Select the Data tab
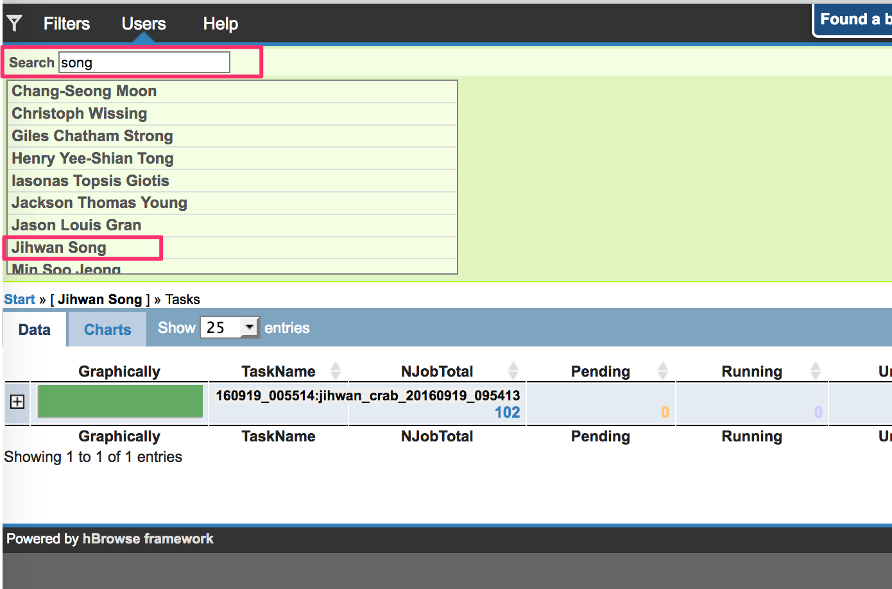Image resolution: width=892 pixels, height=589 pixels. click(x=35, y=330)
